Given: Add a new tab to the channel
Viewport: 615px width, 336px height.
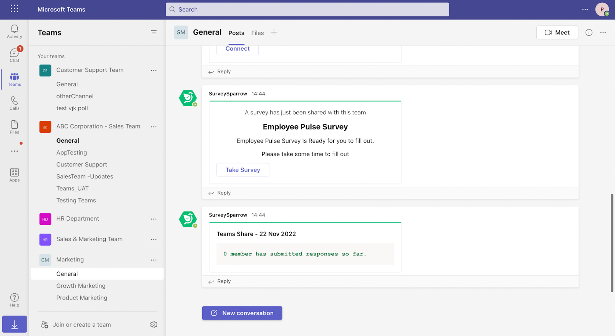Looking at the screenshot, I should click(x=274, y=33).
